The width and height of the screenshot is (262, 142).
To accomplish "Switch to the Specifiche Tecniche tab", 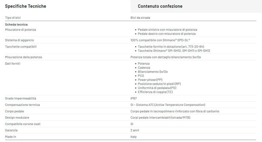I will 26,6.
